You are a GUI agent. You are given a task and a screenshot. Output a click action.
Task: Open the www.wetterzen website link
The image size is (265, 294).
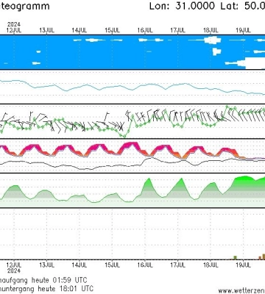[x=241, y=291]
